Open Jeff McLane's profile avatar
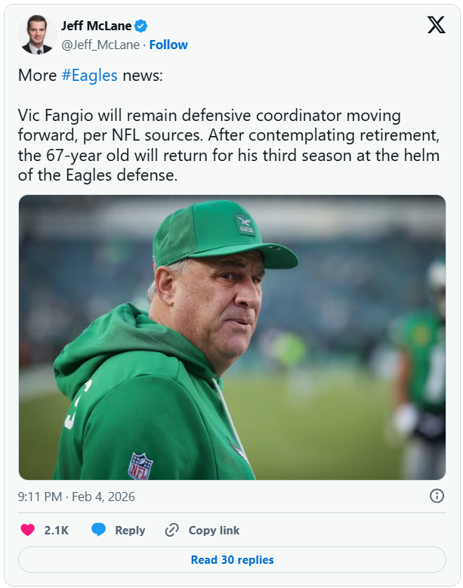This screenshot has height=588, width=463. [x=37, y=35]
